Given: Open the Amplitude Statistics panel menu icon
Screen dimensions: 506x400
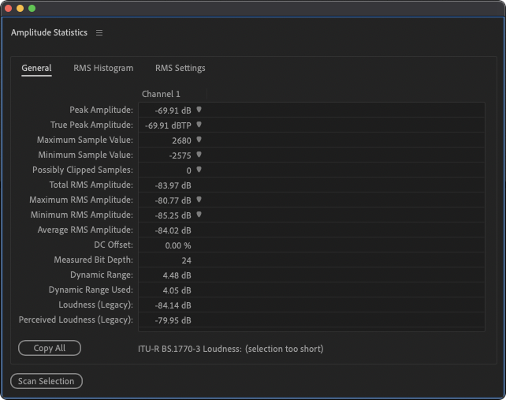Looking at the screenshot, I should tap(99, 32).
